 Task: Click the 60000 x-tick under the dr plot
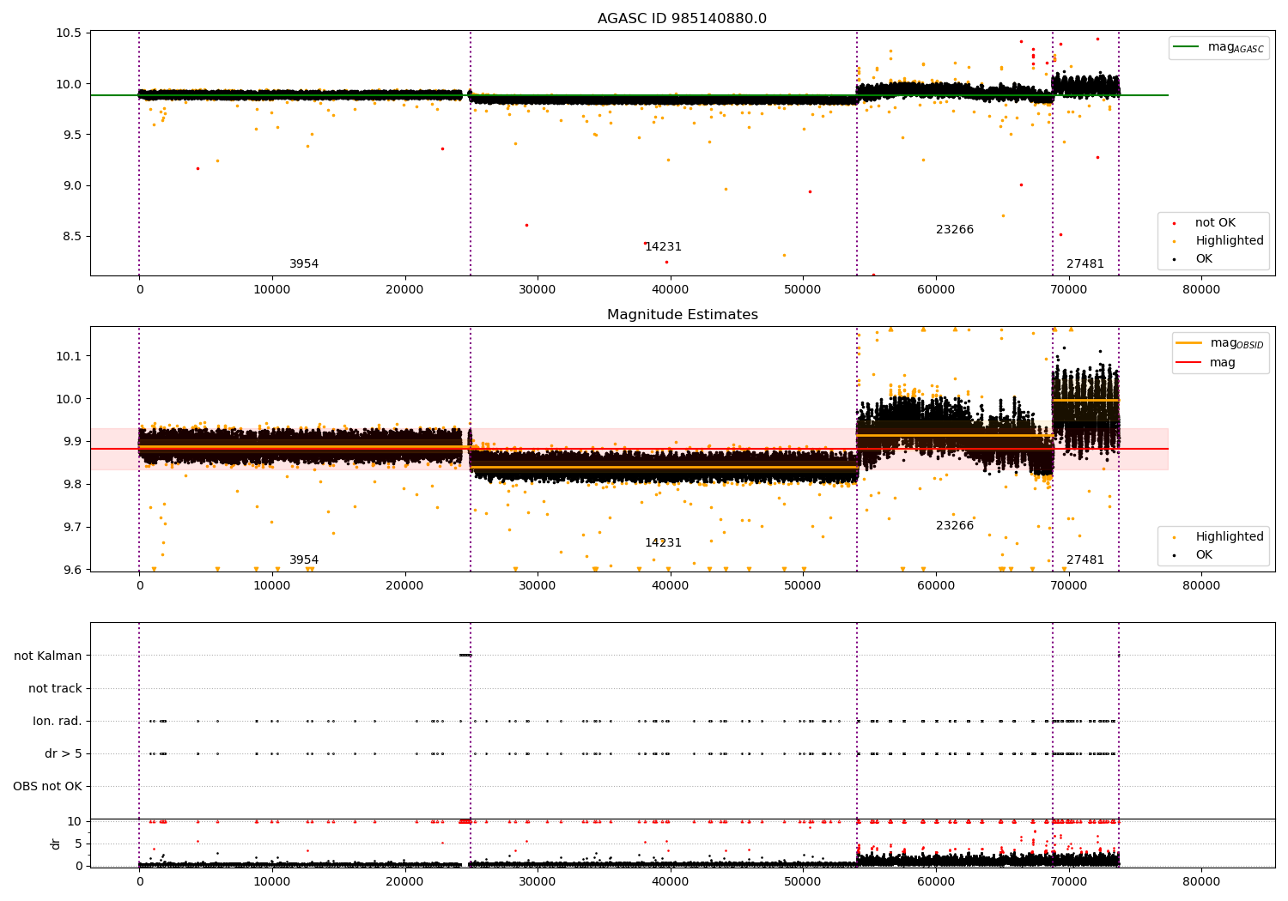[x=936, y=881]
